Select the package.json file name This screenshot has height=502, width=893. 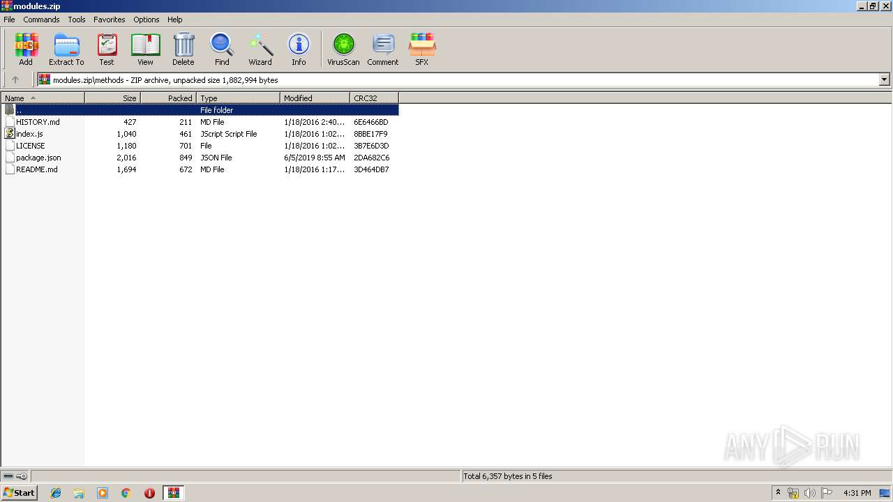point(38,158)
